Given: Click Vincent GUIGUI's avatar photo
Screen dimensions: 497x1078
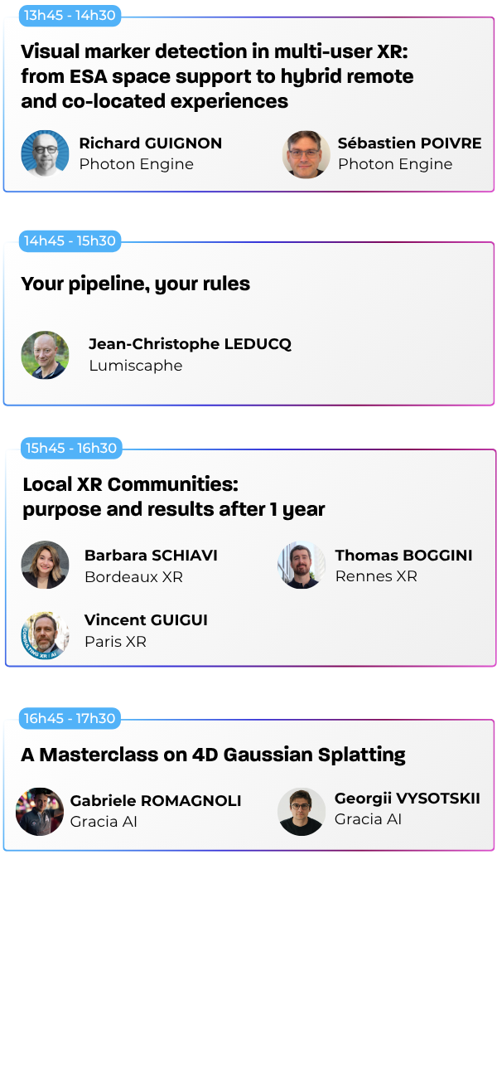Looking at the screenshot, I should point(45,635).
